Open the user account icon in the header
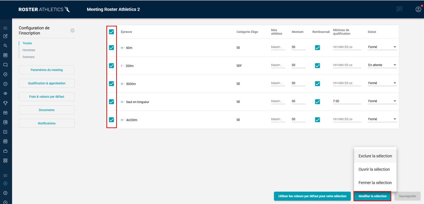 (x=418, y=9)
